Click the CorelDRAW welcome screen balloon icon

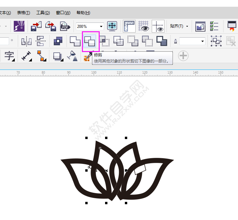pos(19,26)
